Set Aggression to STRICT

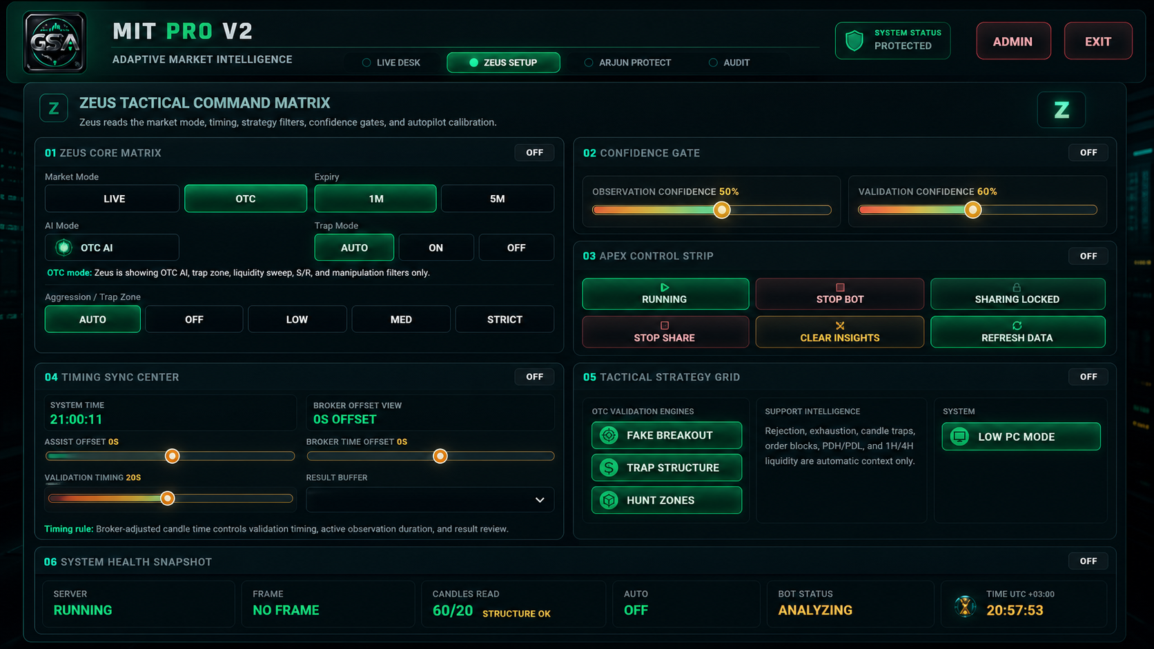[505, 319]
